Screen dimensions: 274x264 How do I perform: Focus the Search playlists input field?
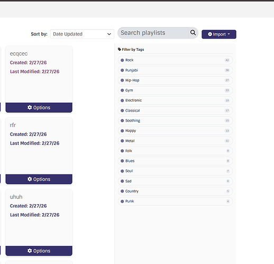(153, 33)
